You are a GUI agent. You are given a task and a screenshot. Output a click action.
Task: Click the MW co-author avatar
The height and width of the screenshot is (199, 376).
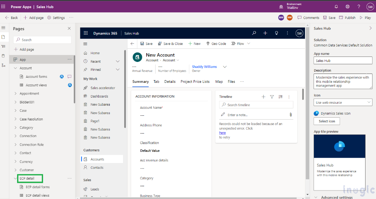[x=281, y=17]
